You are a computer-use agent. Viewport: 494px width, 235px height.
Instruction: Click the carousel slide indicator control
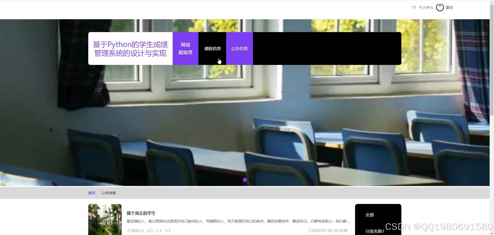(245, 180)
